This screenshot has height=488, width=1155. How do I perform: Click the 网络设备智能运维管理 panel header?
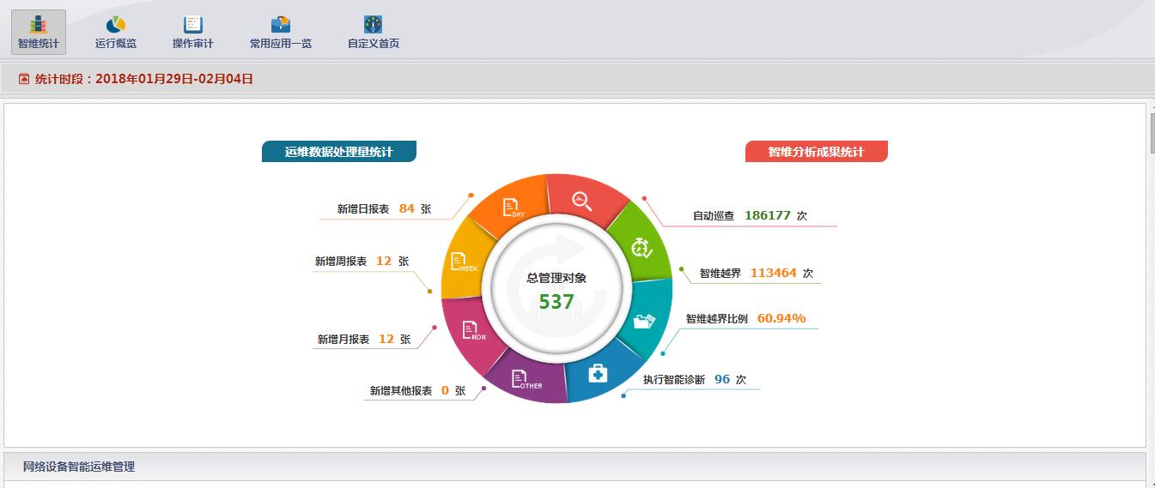pyautogui.click(x=79, y=467)
